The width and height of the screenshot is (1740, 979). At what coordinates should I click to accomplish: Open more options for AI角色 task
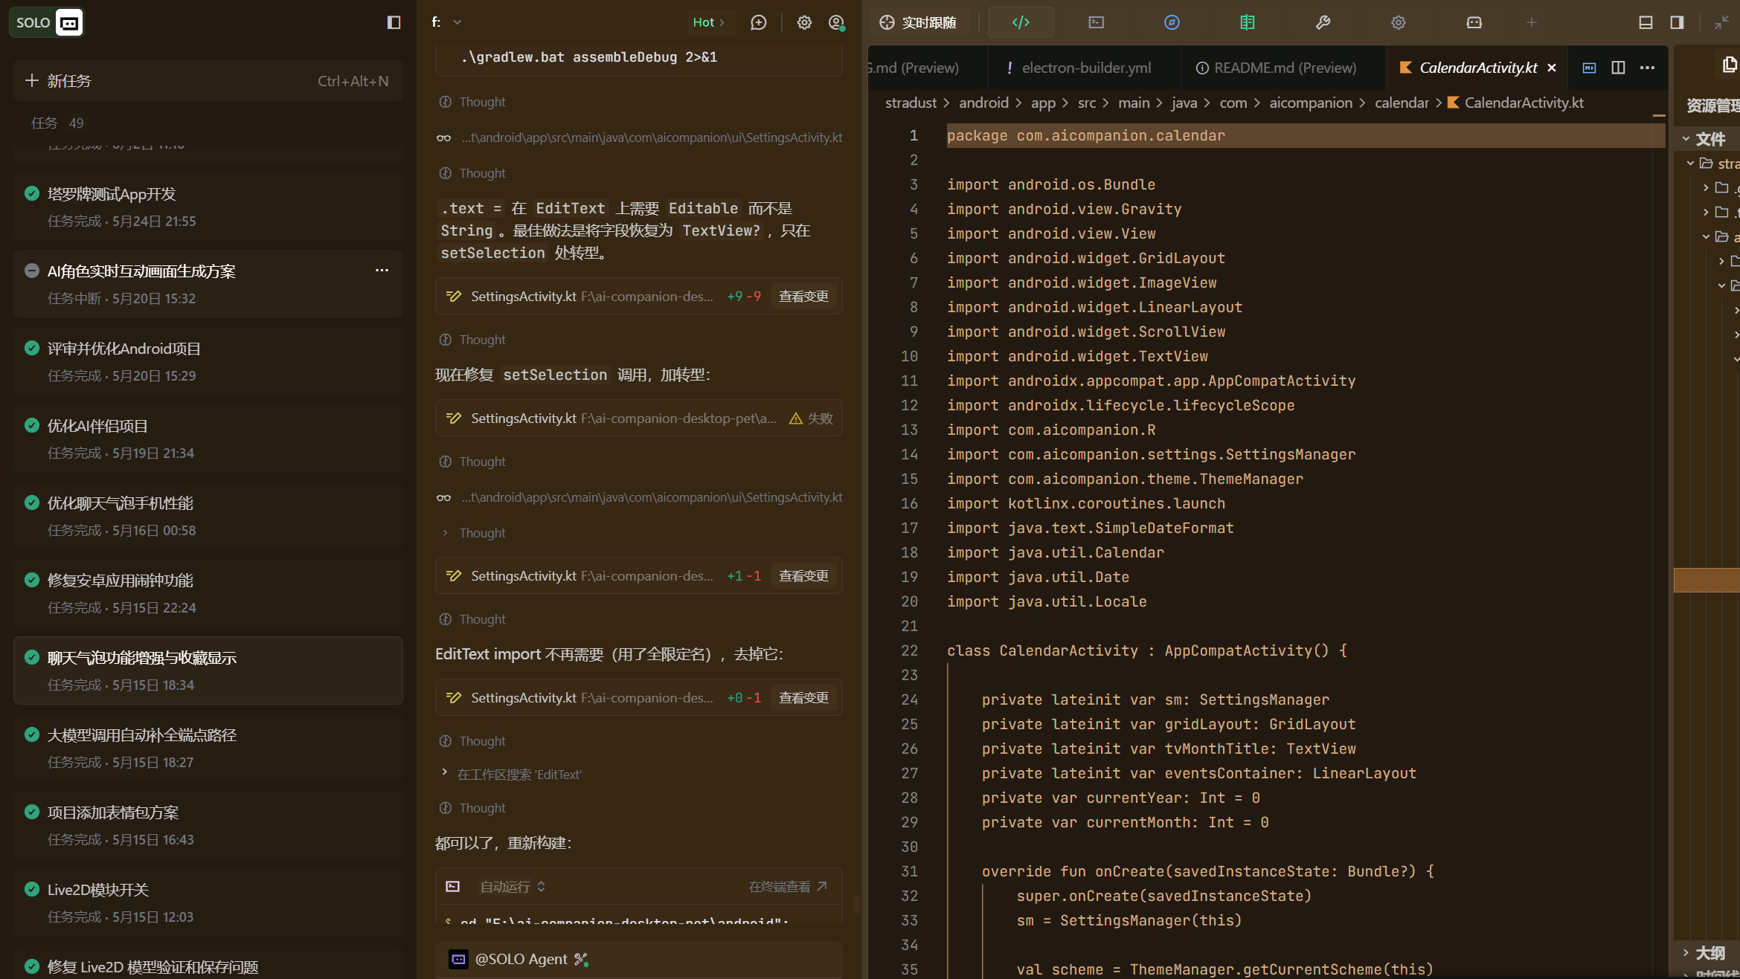(x=382, y=271)
